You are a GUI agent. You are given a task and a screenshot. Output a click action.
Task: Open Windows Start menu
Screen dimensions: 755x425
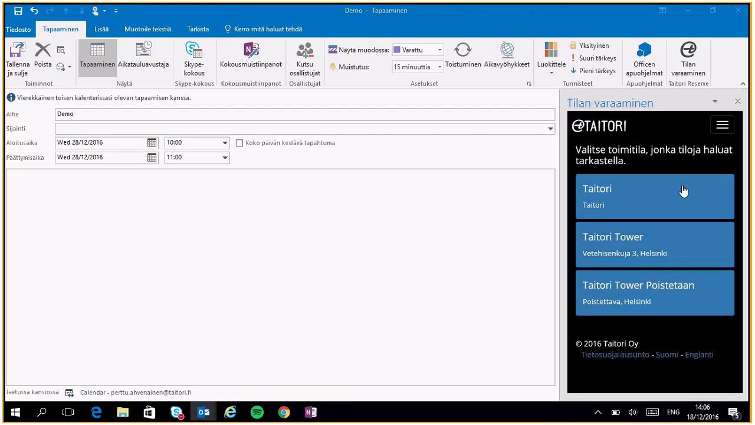click(15, 413)
